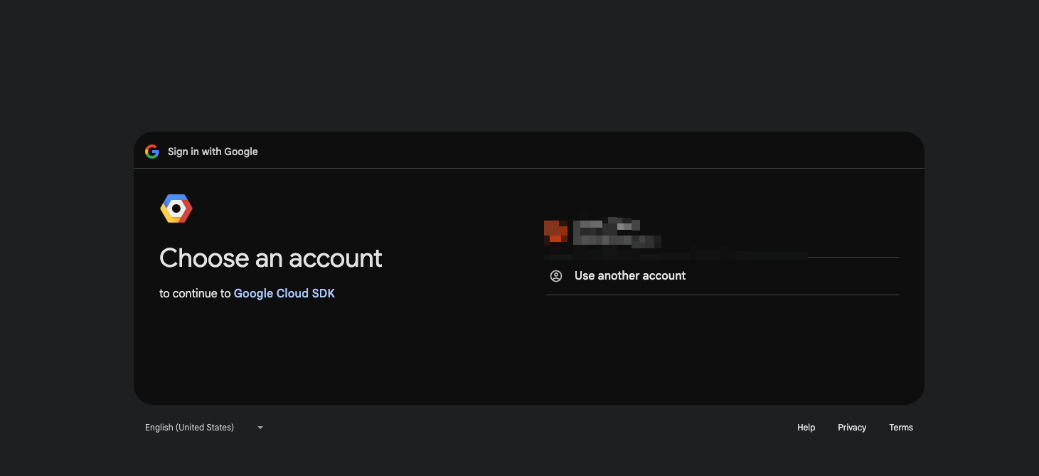Open the Google Cloud SDK link
Screen dimensions: 1039x476
pos(284,293)
